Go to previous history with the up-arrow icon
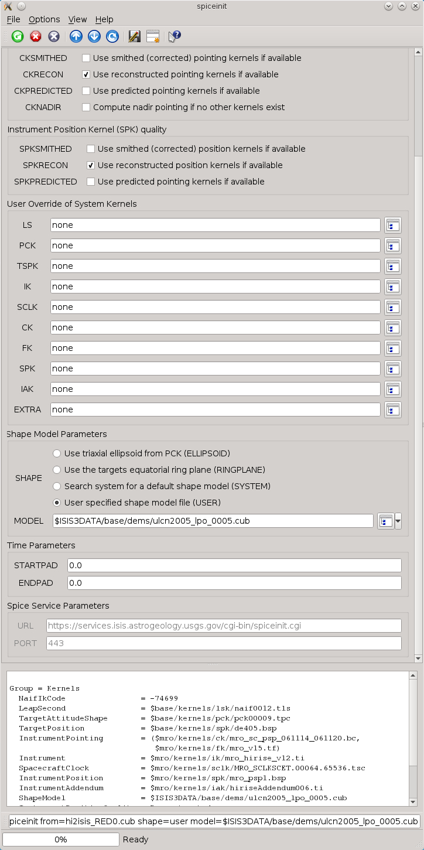The height and width of the screenshot is (850, 424). point(76,36)
